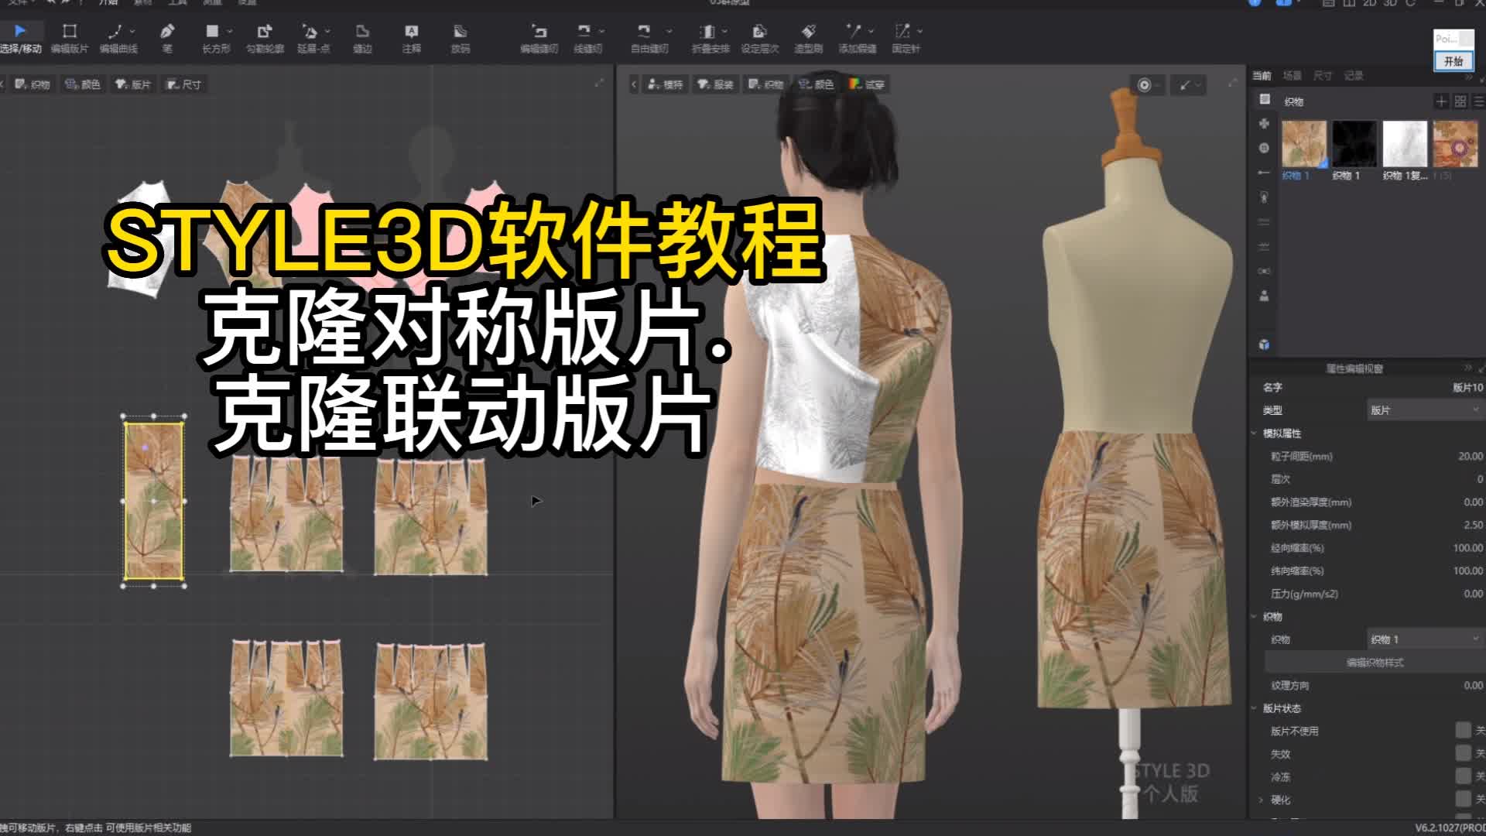
Task: Switch to the 记录 tab
Action: click(x=1354, y=76)
